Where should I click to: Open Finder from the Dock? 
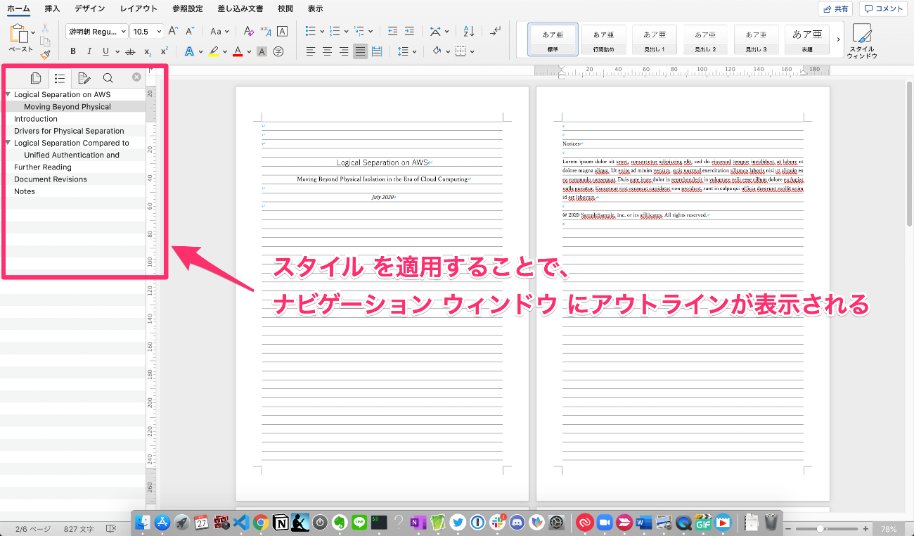(x=144, y=522)
